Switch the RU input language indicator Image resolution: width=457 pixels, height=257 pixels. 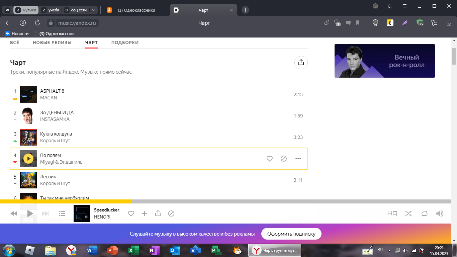(x=380, y=250)
